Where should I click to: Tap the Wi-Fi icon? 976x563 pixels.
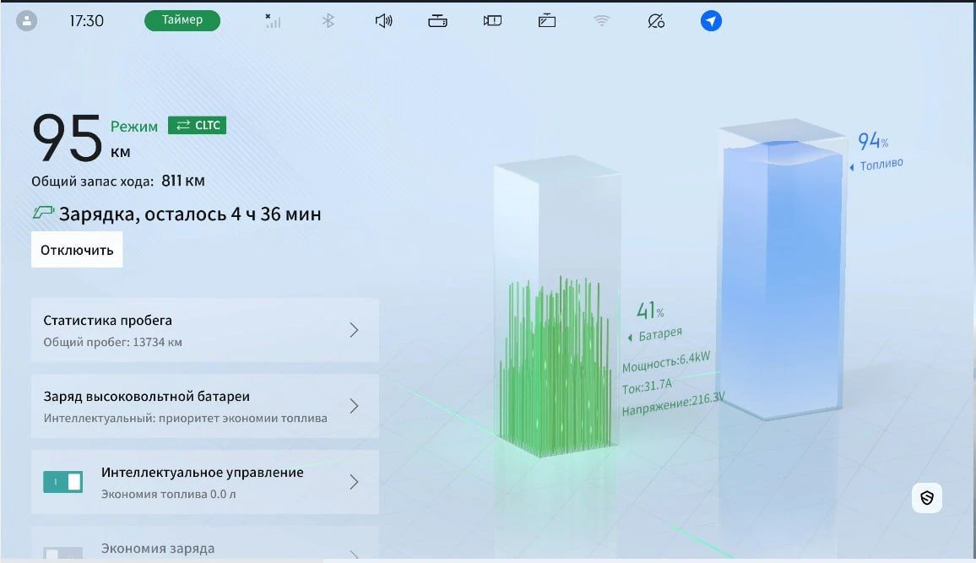point(601,20)
